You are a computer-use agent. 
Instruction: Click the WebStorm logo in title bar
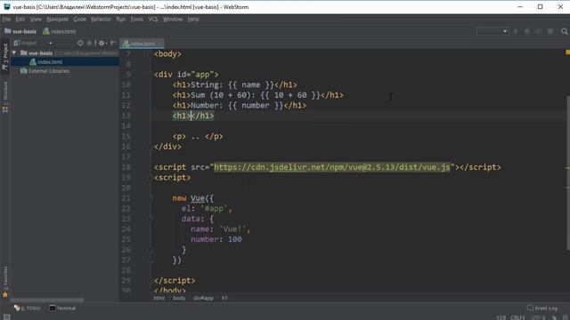pyautogui.click(x=6, y=6)
